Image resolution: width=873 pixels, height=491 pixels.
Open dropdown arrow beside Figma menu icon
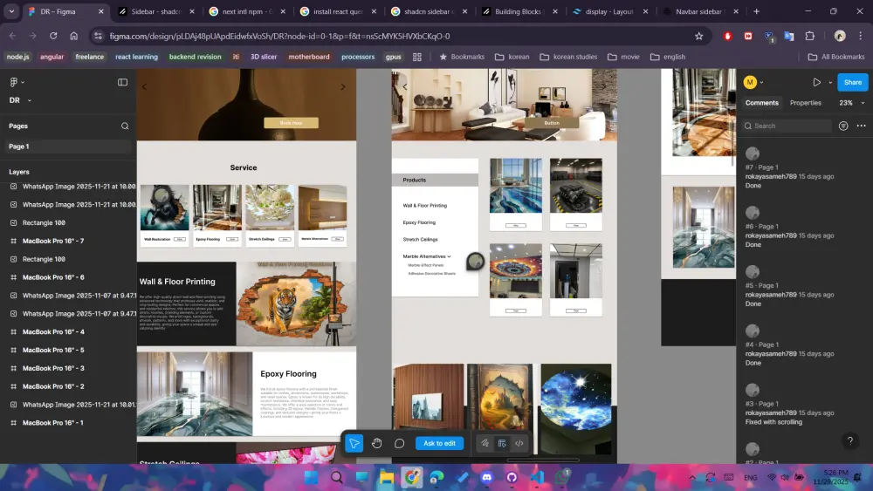pyautogui.click(x=23, y=82)
